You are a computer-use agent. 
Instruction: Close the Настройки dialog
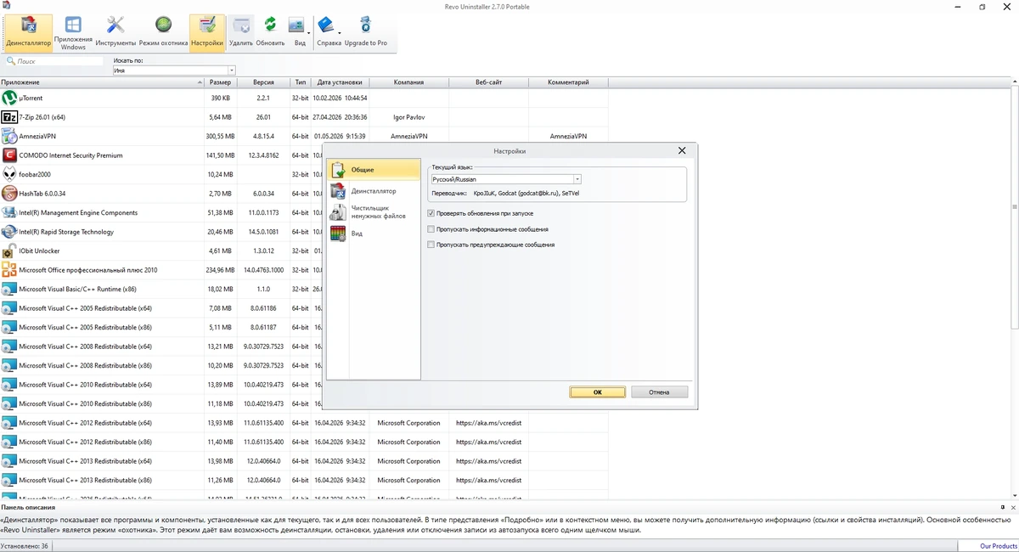(682, 151)
